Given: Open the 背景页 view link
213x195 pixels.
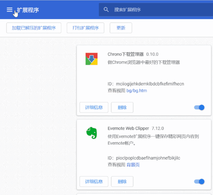Looking at the screenshot, I should coord(133,165).
